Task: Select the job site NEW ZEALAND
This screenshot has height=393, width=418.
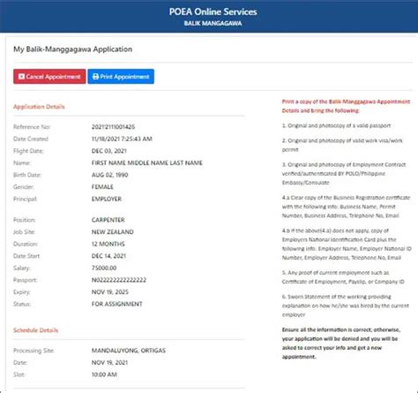Action: [x=113, y=232]
